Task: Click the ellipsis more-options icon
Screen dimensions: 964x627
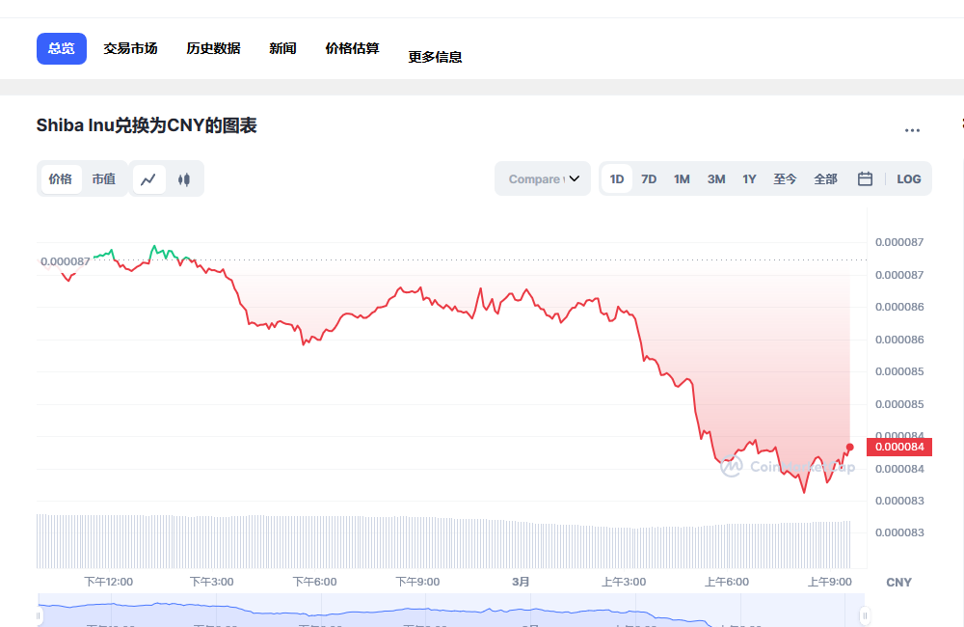Action: pos(912,130)
